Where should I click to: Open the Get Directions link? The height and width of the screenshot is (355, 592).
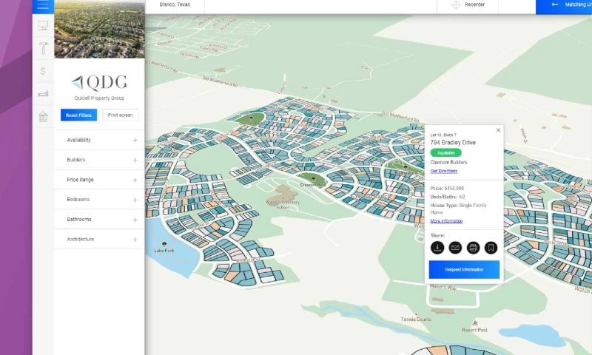point(444,171)
